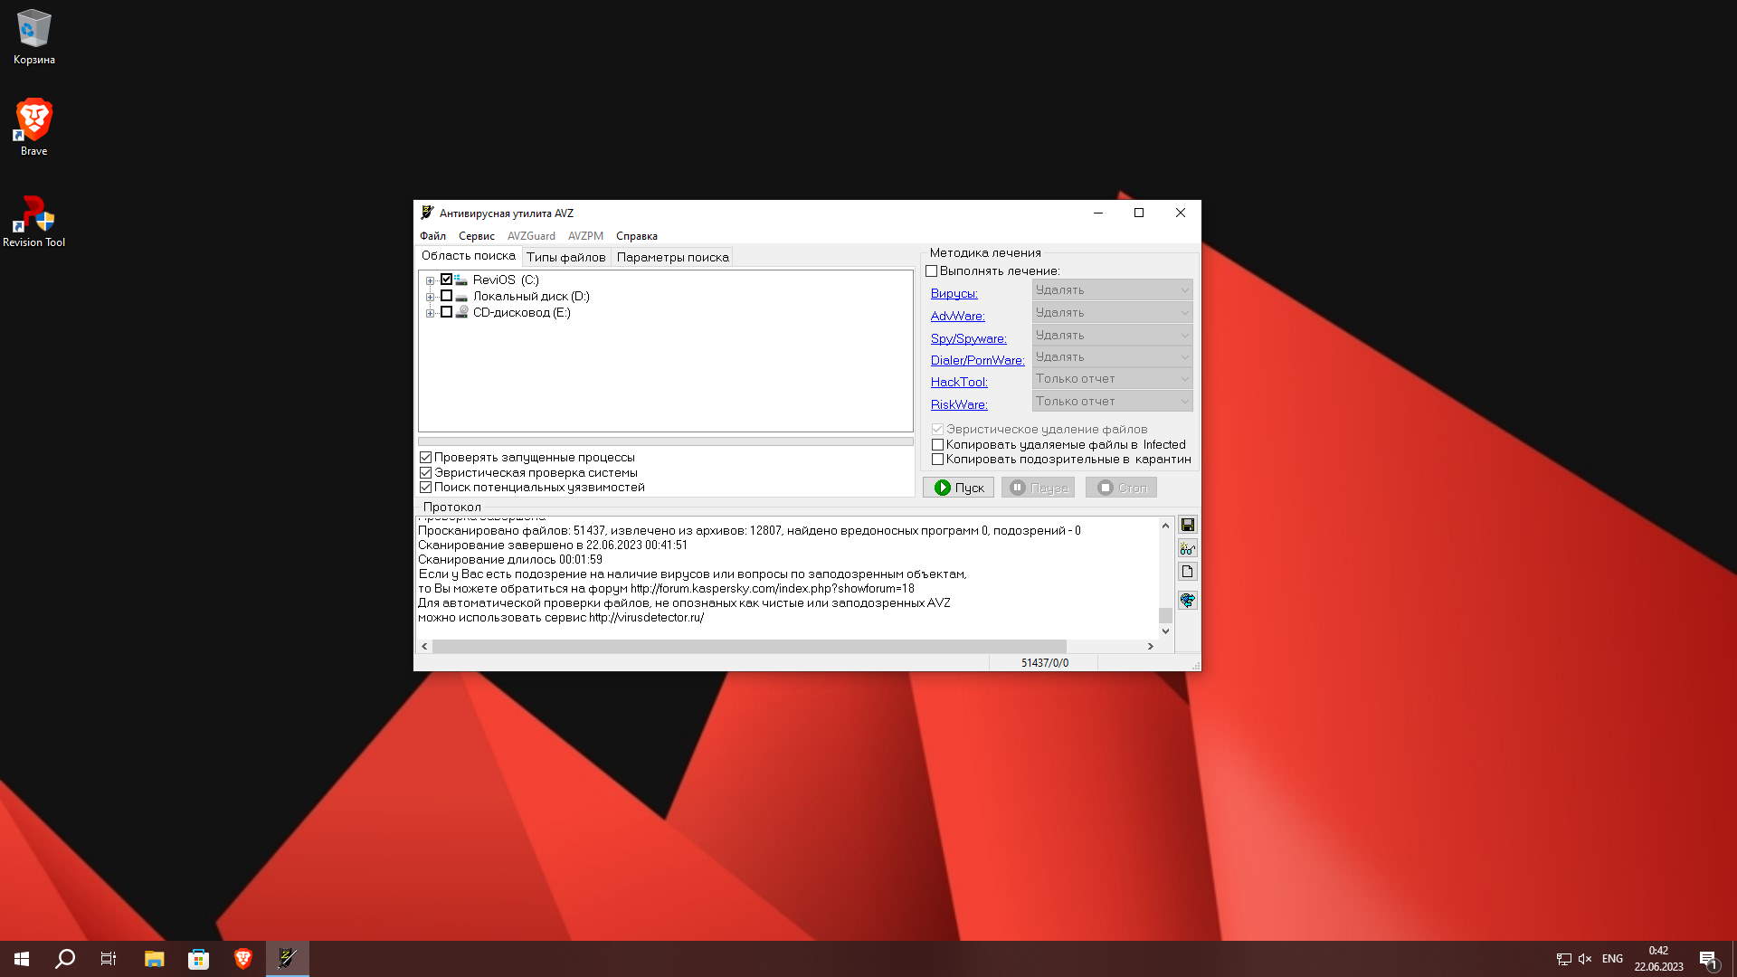Check the Локальный диск (D:) checkbox
Viewport: 1737px width, 977px height.
pos(446,296)
